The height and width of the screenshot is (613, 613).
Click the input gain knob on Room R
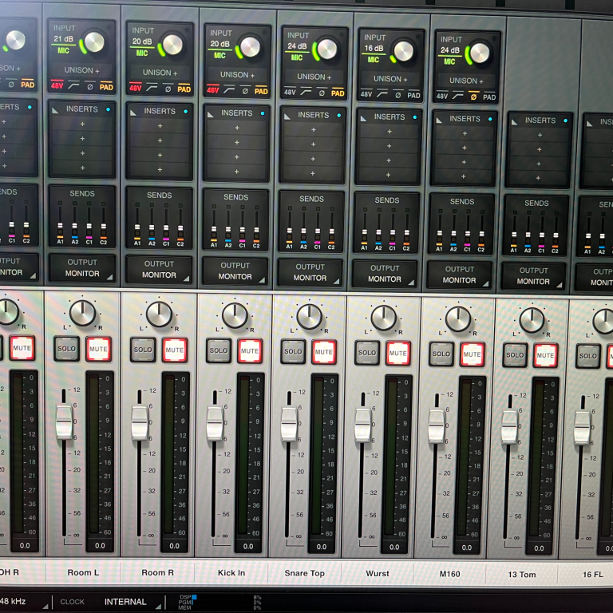click(172, 45)
